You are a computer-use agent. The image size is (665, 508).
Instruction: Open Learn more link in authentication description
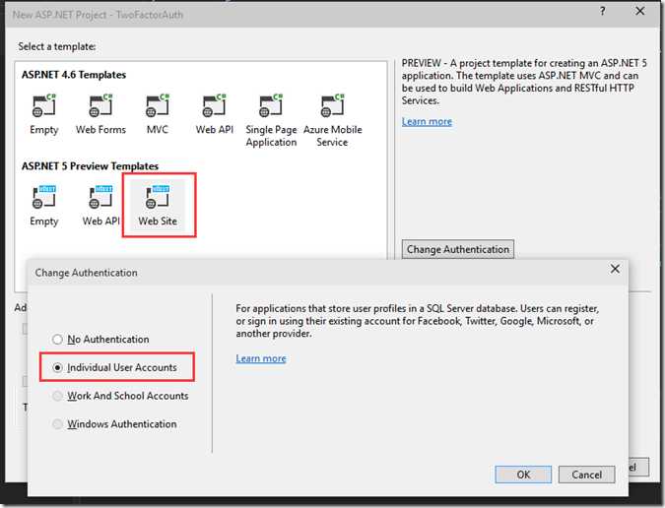pos(261,358)
